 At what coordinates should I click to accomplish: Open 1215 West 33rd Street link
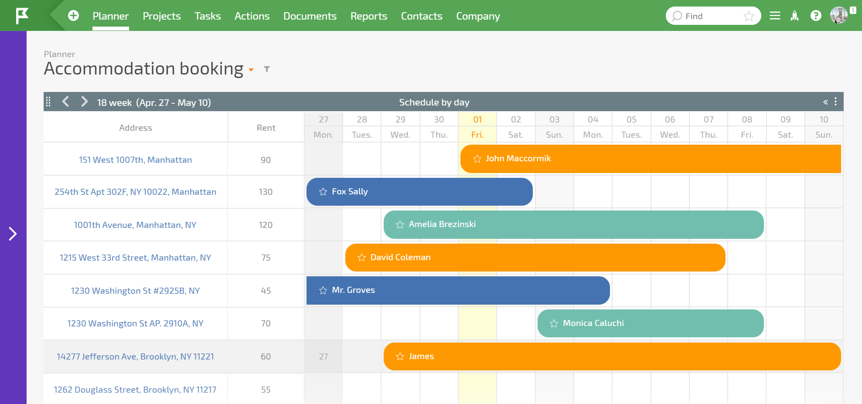click(135, 258)
